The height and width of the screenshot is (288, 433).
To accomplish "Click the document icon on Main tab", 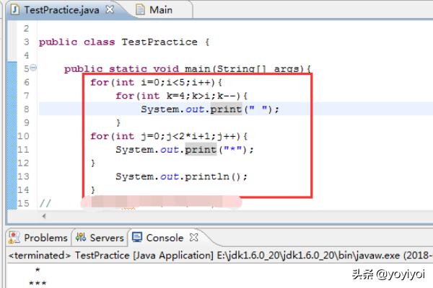I will coord(140,9).
